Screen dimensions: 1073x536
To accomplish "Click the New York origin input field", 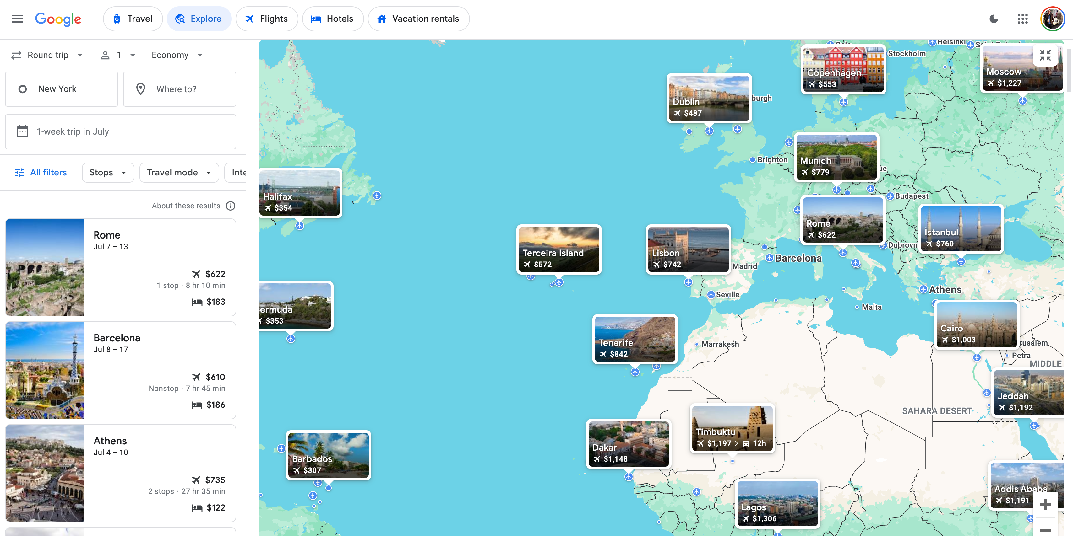I will click(62, 89).
